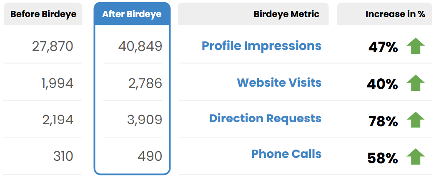This screenshot has height=180, width=436.
Task: Select the 310 before value
Action: point(63,157)
